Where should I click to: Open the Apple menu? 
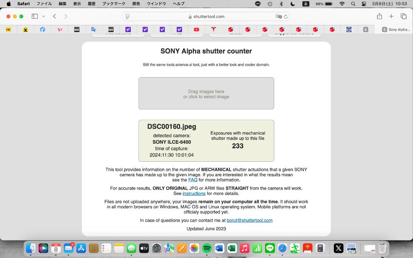point(9,4)
